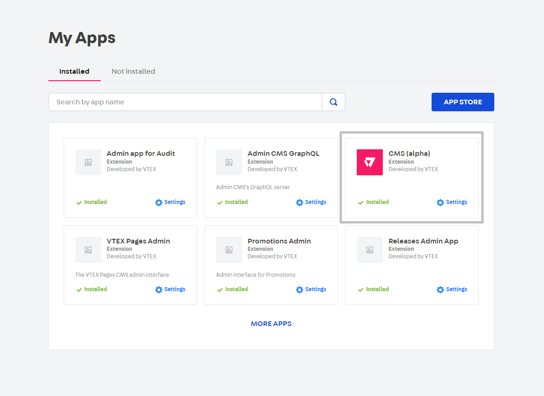Focus the Search by app name field

[x=185, y=102]
